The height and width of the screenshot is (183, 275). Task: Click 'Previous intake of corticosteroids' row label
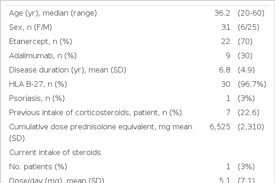pos(95,112)
